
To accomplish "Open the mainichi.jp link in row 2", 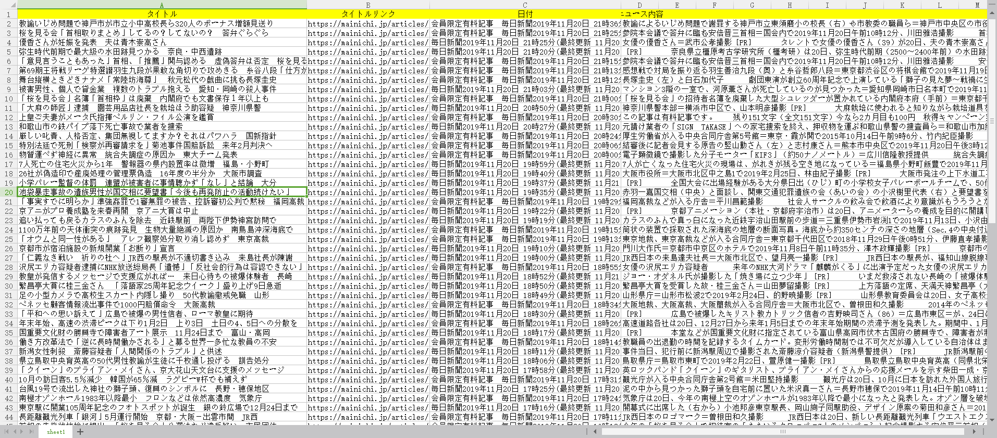I will click(x=368, y=23).
